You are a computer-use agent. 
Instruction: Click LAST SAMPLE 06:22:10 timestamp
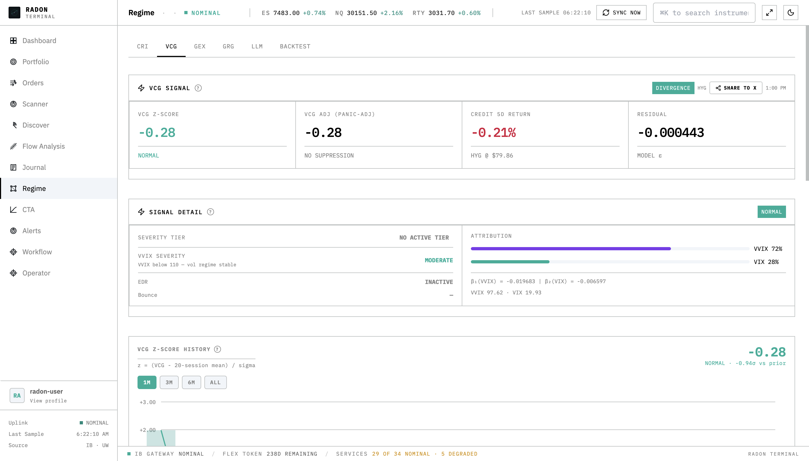point(556,13)
